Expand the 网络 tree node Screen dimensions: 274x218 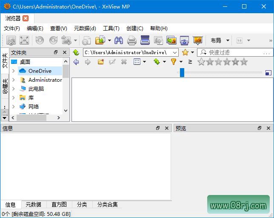(x=14, y=106)
